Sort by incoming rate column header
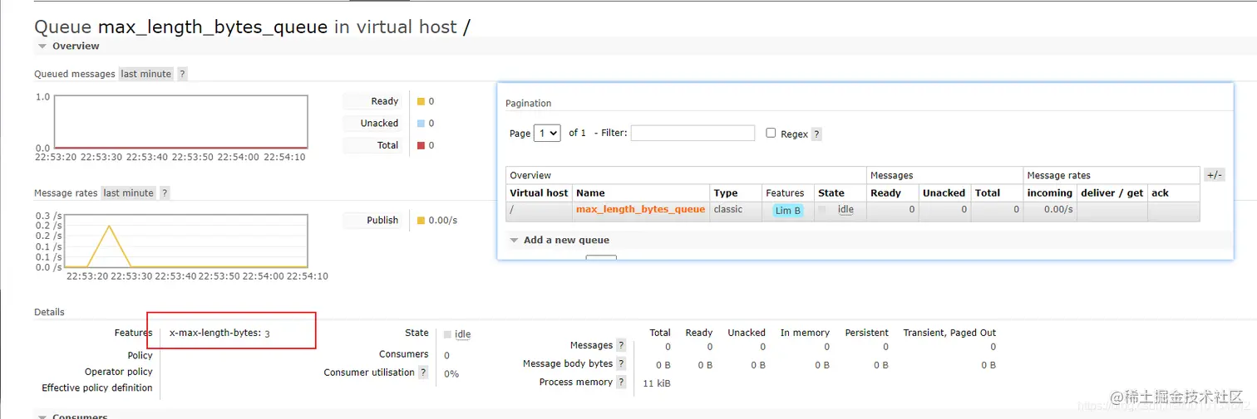1257x419 pixels. [x=1050, y=192]
